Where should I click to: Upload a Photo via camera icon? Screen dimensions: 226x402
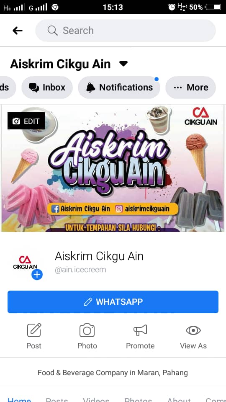tap(87, 336)
